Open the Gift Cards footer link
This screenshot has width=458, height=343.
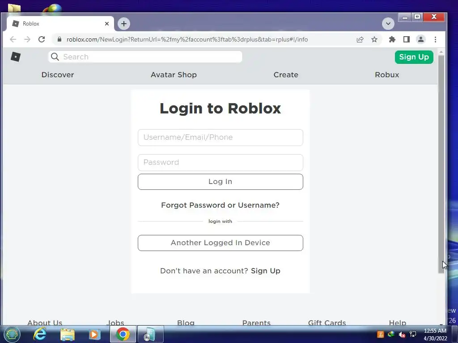[327, 322]
